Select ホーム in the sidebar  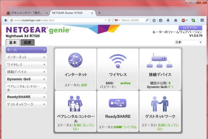[26, 50]
